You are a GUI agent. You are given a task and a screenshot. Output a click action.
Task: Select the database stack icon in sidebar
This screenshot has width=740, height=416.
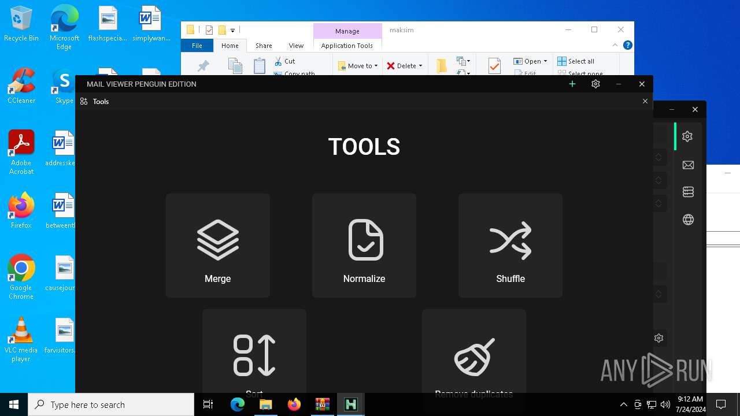tap(688, 192)
